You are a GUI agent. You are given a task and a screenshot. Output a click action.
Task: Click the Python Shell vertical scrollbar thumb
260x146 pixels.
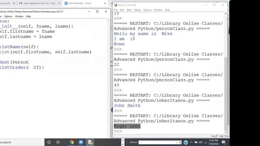[x=226, y=94]
